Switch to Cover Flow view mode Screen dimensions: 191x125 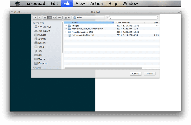(59, 18)
